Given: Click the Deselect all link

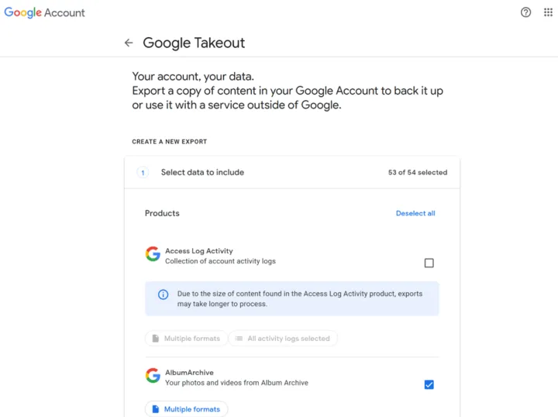Looking at the screenshot, I should 415,213.
